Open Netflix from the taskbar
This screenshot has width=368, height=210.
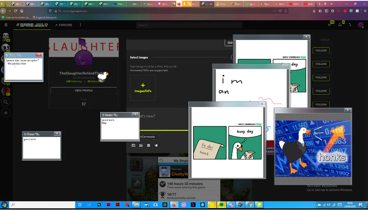(193, 205)
